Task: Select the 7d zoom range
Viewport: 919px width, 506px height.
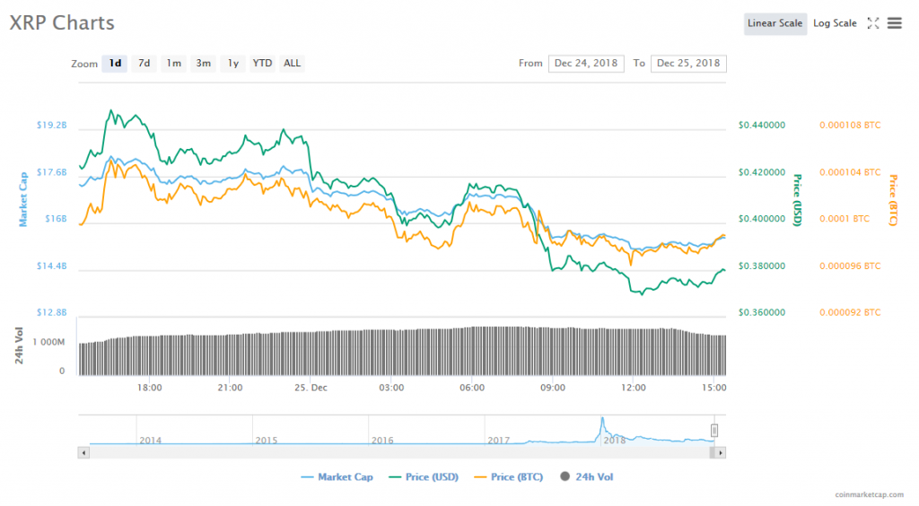Action: coord(144,63)
